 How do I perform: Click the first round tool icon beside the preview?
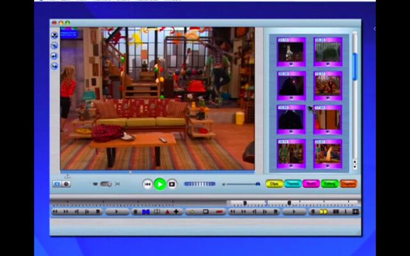[x=54, y=35]
